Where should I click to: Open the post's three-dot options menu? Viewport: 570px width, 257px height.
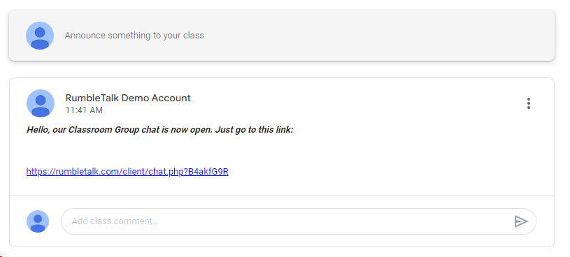coord(528,103)
